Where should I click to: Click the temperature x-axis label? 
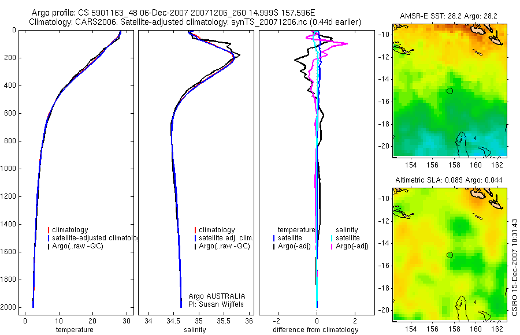[x=75, y=330]
